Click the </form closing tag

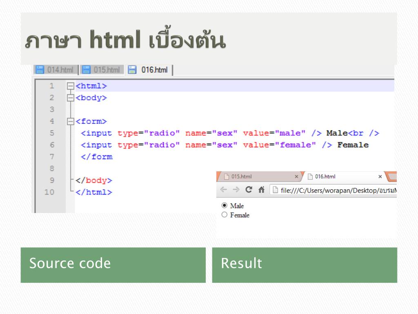coord(96,157)
